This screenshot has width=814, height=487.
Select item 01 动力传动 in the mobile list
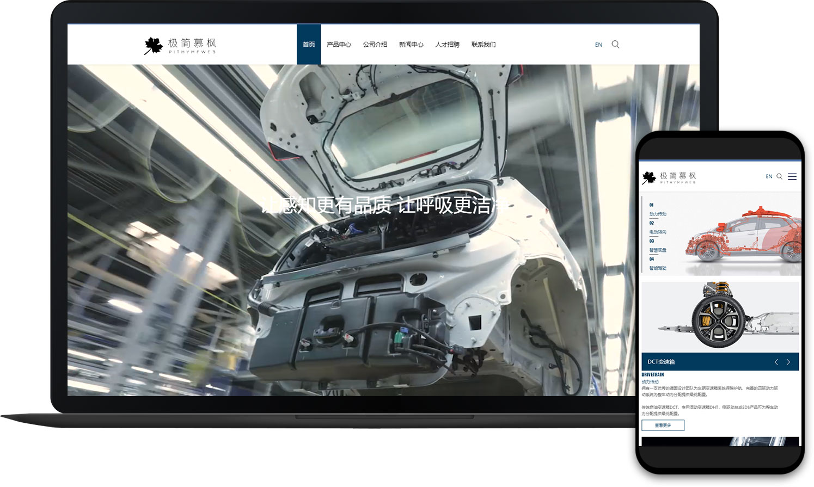click(x=658, y=214)
